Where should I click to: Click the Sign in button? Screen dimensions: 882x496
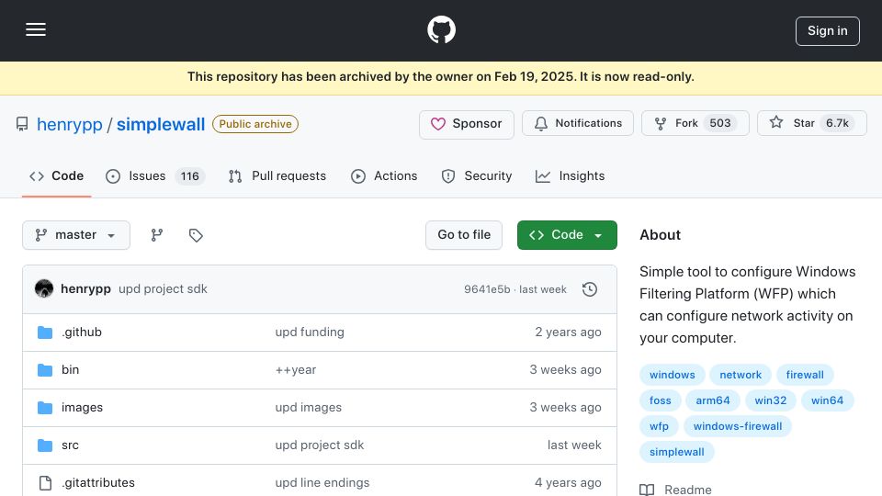(x=828, y=31)
